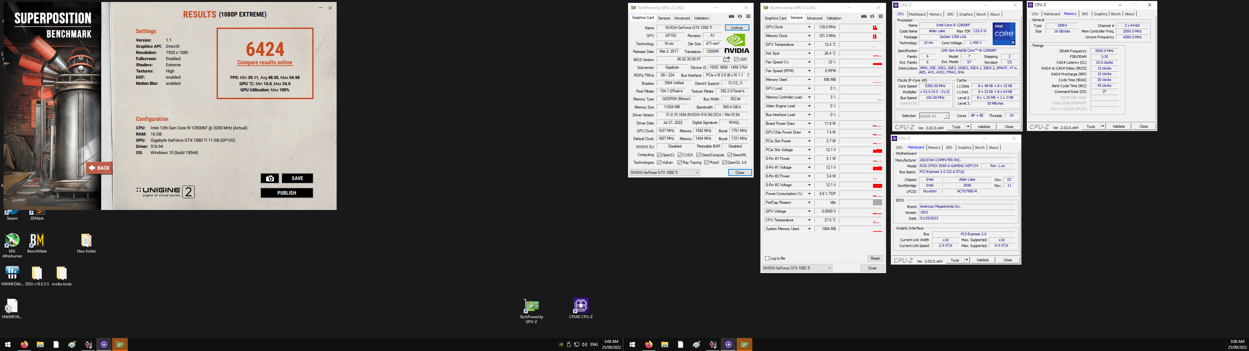The height and width of the screenshot is (351, 1249).
Task: Toggle the Ray Tracing checkbox
Action: click(680, 162)
